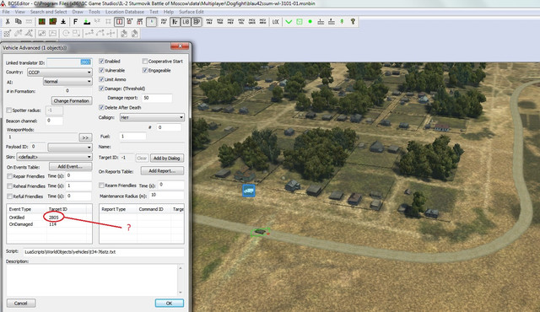
Task: Select the green-outlined tank on the road
Action: [260, 232]
